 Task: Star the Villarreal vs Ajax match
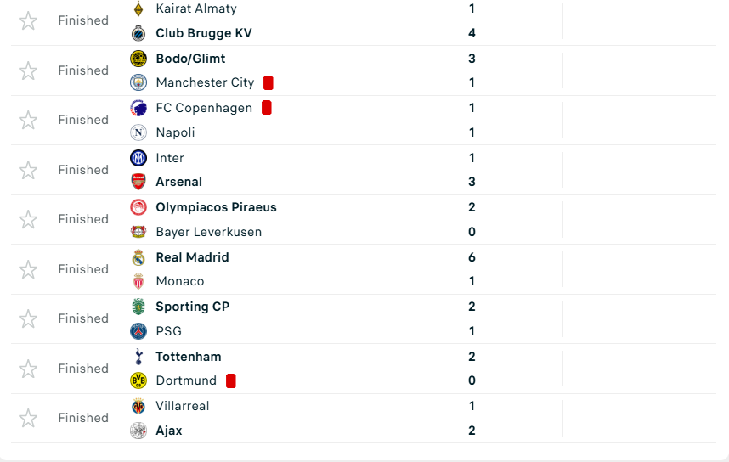(x=28, y=418)
